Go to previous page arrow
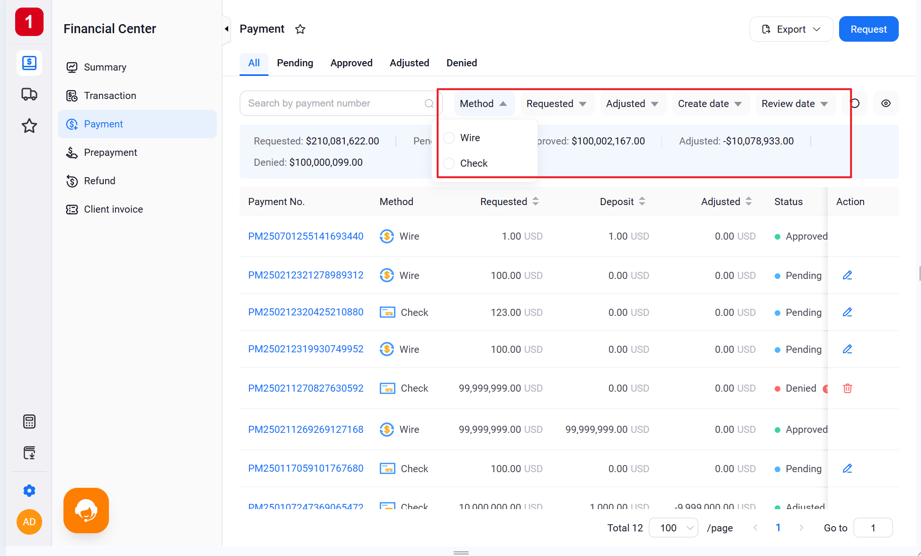921x556 pixels. (756, 528)
